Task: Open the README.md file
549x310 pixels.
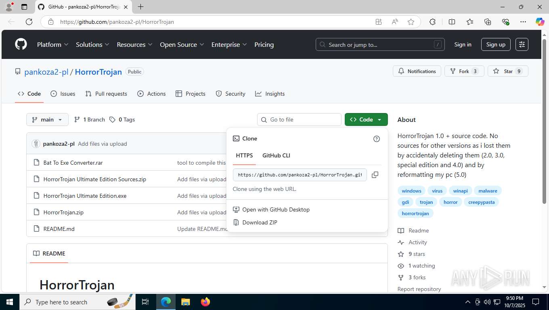Action: click(x=59, y=229)
